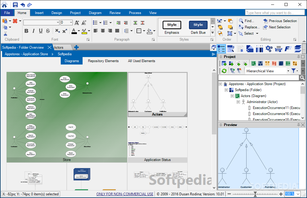
Task: Apply the Dark Blue style
Action: 198,27
